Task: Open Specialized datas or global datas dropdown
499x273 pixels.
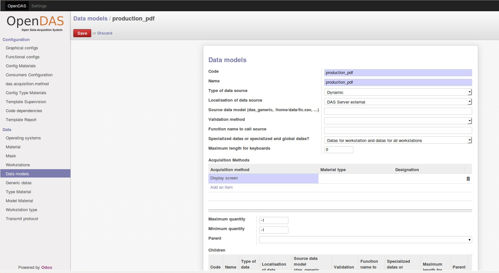Action: 398,140
